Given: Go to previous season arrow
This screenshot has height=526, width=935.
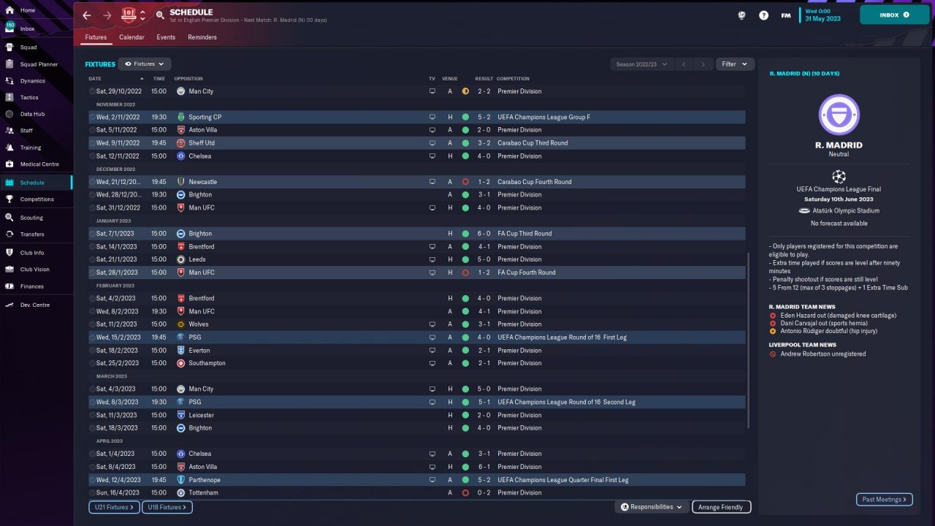Looking at the screenshot, I should (684, 64).
